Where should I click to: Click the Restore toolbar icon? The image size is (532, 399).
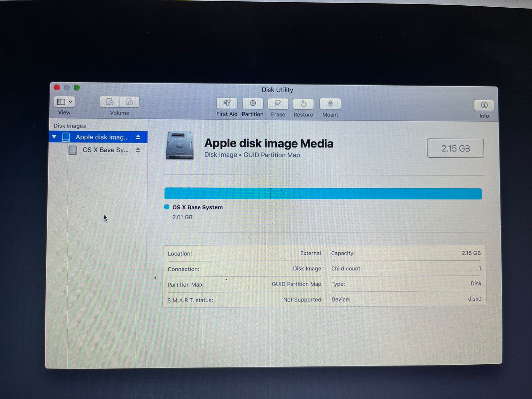[303, 104]
